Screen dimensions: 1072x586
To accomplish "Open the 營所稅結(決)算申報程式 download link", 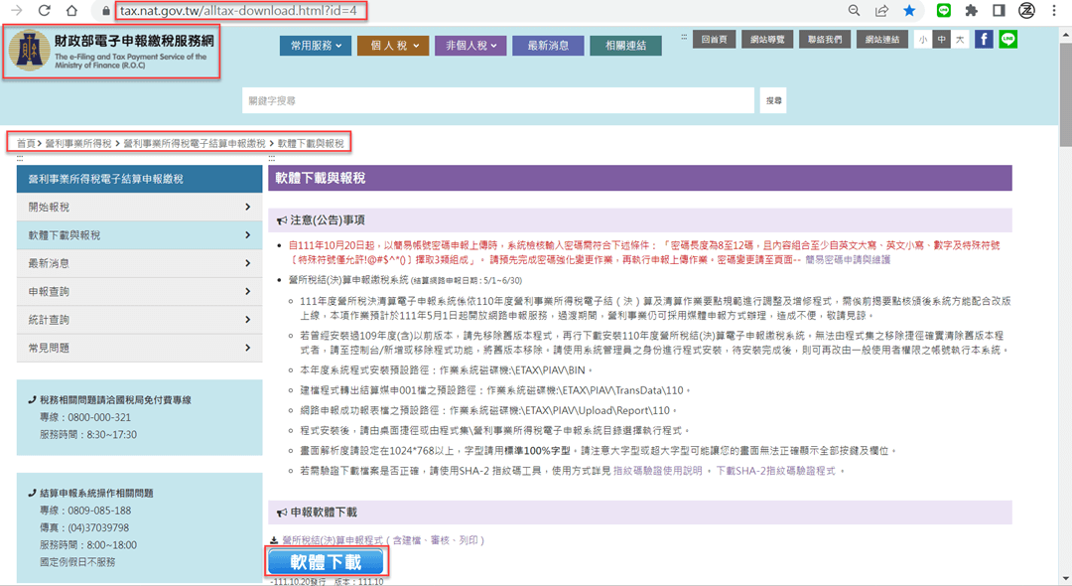I will 383,540.
